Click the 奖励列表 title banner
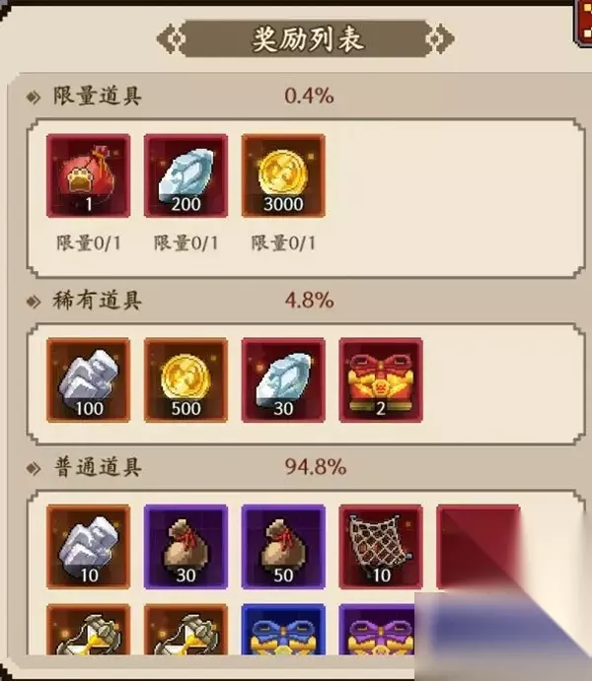The width and height of the screenshot is (592, 681). click(x=306, y=39)
